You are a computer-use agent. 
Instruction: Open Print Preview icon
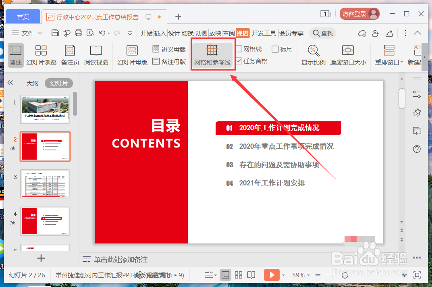pyautogui.click(x=90, y=33)
